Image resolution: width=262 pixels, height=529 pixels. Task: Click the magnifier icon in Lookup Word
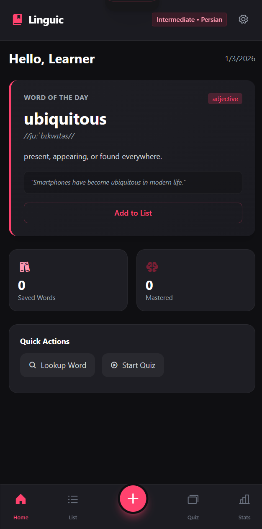coord(33,365)
